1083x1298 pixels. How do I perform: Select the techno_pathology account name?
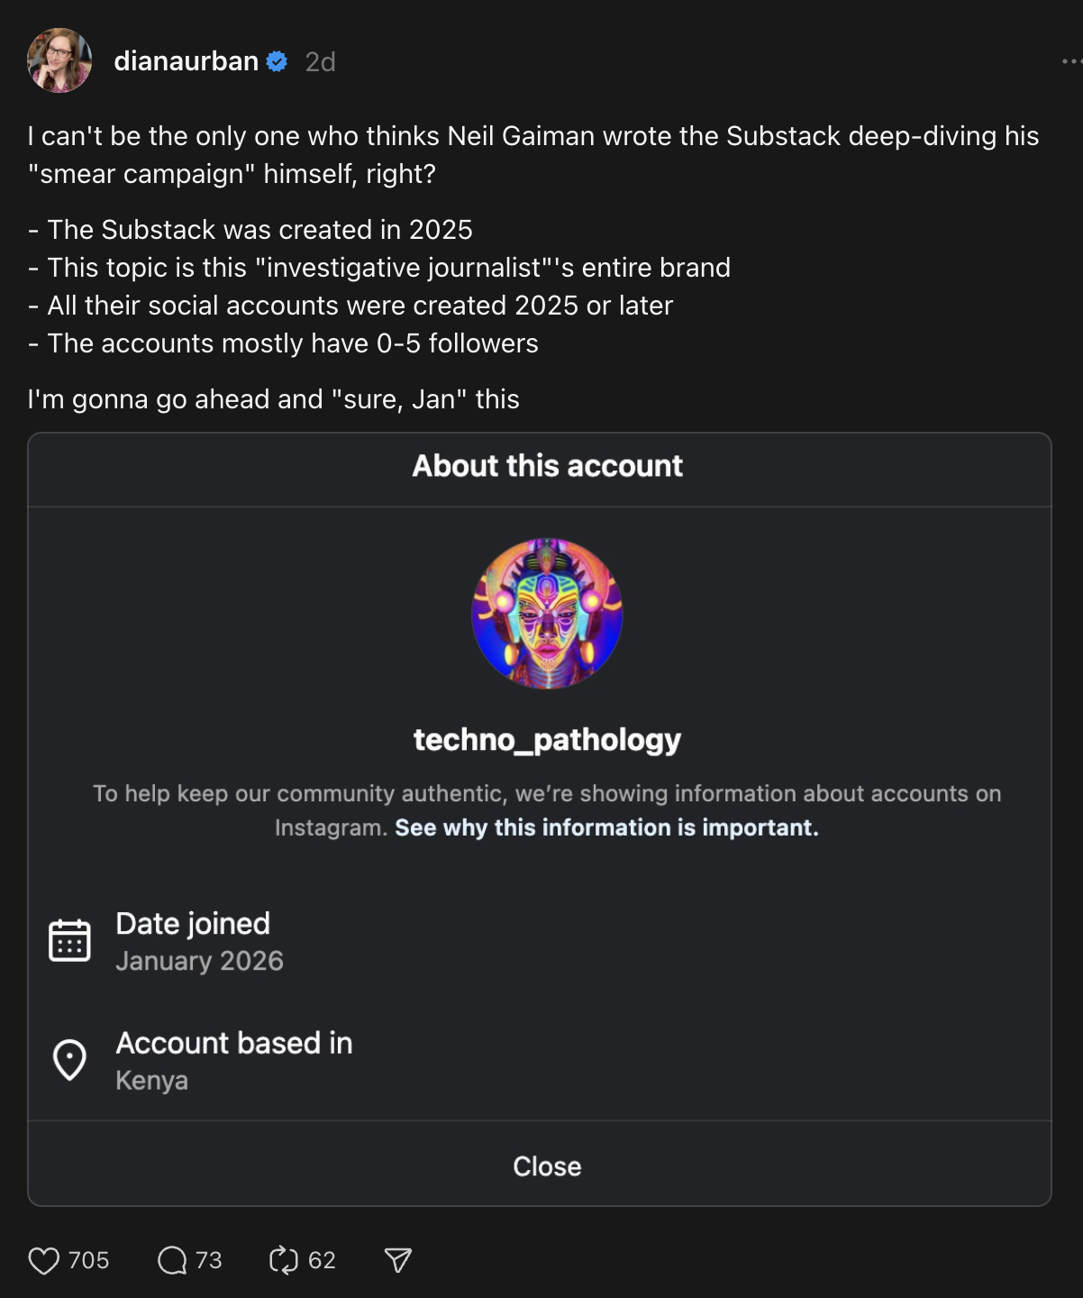point(547,740)
